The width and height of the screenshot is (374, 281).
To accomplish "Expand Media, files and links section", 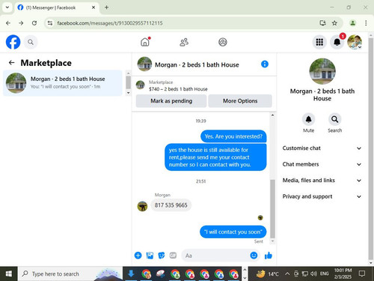I will [322, 181].
